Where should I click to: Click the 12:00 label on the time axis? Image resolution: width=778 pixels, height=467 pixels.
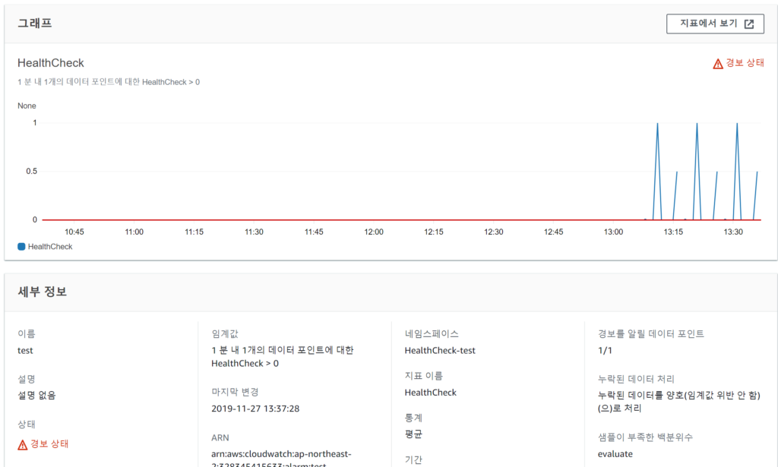(374, 232)
